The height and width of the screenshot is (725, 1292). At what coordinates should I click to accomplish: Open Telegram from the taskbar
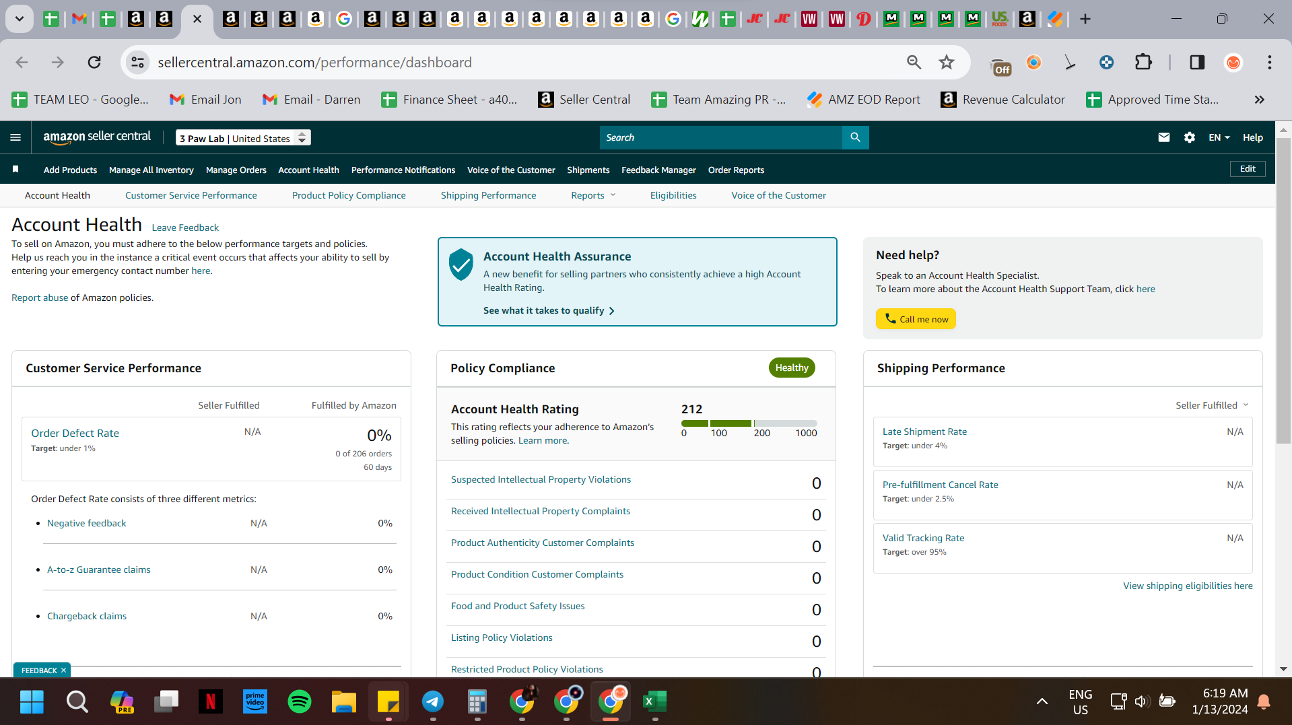pos(433,701)
